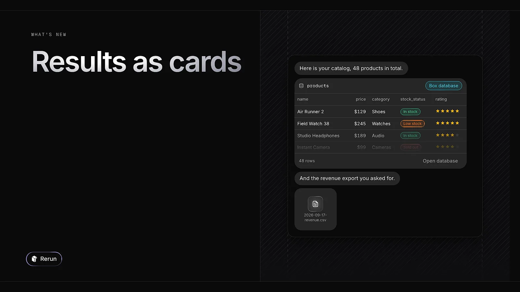
Task: Select the Field Watch 38 row name
Action: pos(313,124)
